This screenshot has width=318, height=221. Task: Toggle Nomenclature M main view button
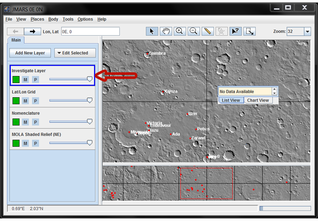pos(25,122)
